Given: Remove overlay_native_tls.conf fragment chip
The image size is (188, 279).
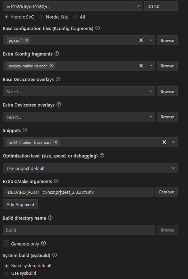Looking at the screenshot, I should tap(51, 66).
